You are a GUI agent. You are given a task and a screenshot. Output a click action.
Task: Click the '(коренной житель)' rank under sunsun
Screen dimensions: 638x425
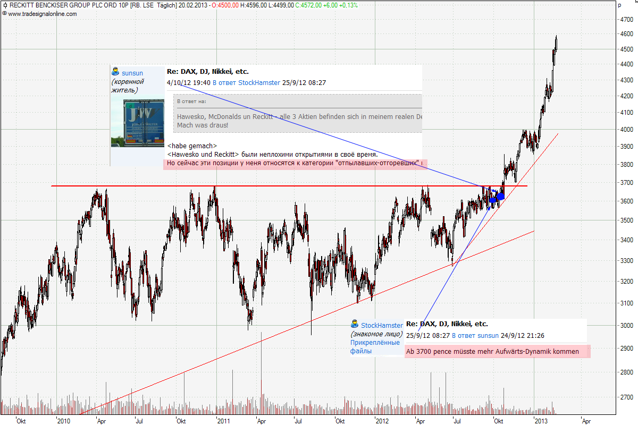[128, 86]
